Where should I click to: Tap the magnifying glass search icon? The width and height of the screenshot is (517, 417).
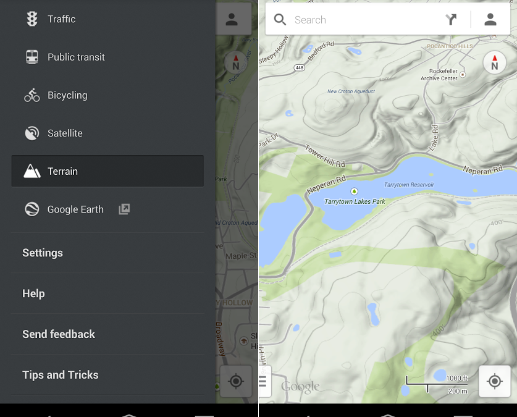coord(280,19)
